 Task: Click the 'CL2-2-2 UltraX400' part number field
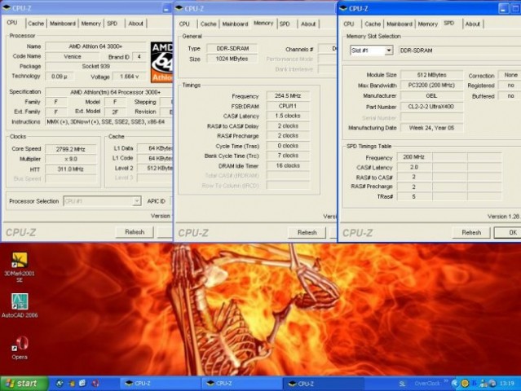431,107
